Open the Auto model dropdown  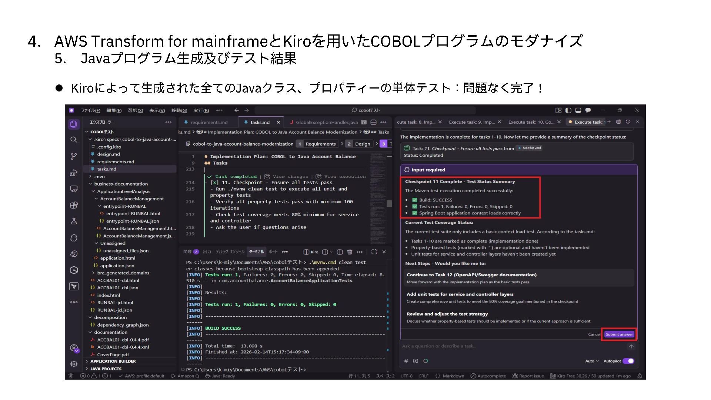tap(592, 361)
